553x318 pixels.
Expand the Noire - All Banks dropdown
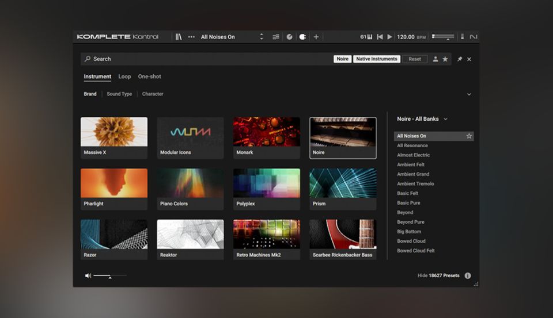coord(422,119)
